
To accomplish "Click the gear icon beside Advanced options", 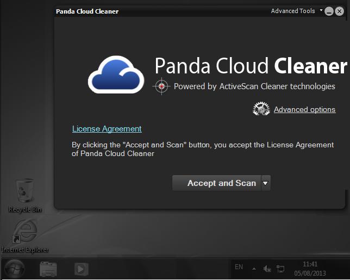I will (x=261, y=109).
